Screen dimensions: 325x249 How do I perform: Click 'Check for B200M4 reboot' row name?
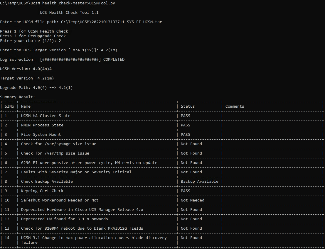pos(82,228)
